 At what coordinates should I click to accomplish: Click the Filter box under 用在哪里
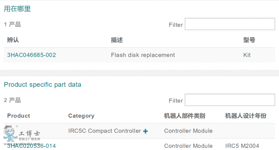(x=230, y=24)
